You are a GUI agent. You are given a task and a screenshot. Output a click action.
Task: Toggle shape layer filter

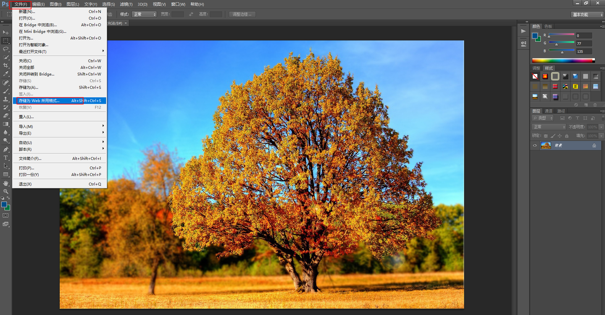pyautogui.click(x=585, y=118)
